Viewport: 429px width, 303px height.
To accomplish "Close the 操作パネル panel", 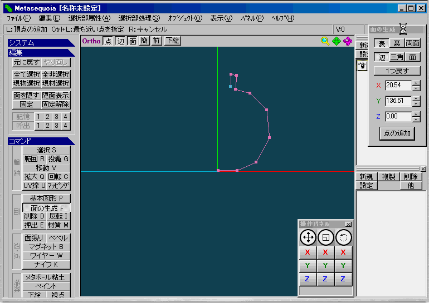I will click(348, 225).
